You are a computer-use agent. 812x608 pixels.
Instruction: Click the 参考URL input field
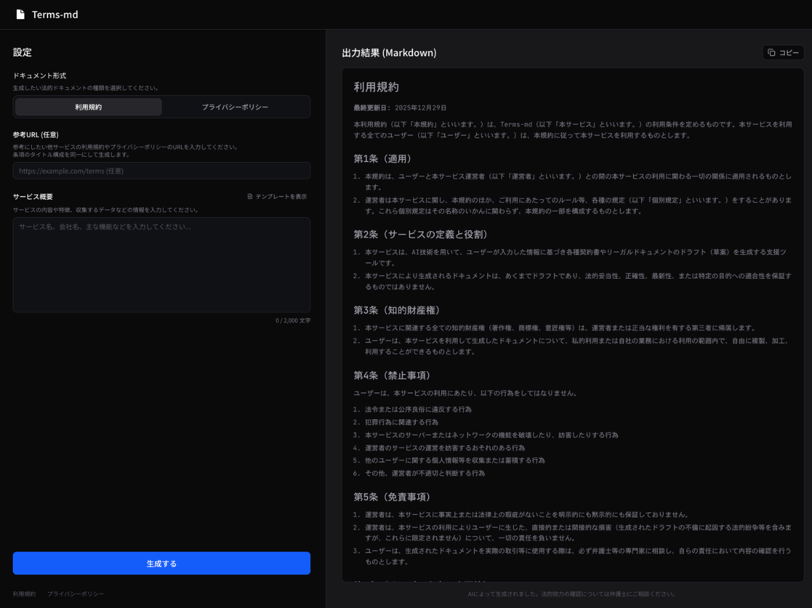(x=161, y=171)
